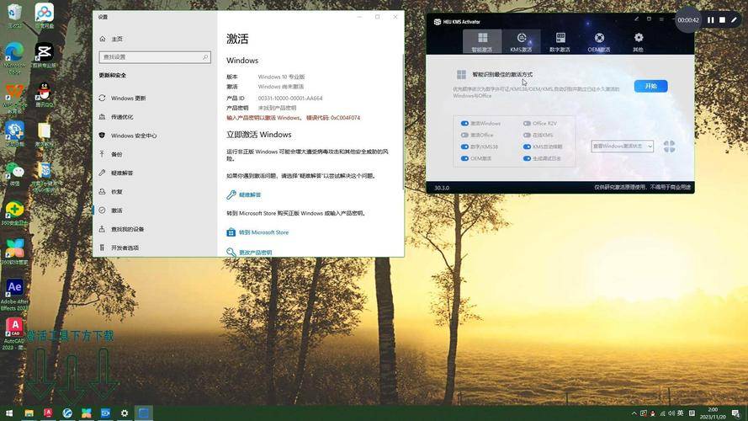The width and height of the screenshot is (748, 421).
Task: Open the WeChat (微信) desktop icon
Action: pos(14,174)
